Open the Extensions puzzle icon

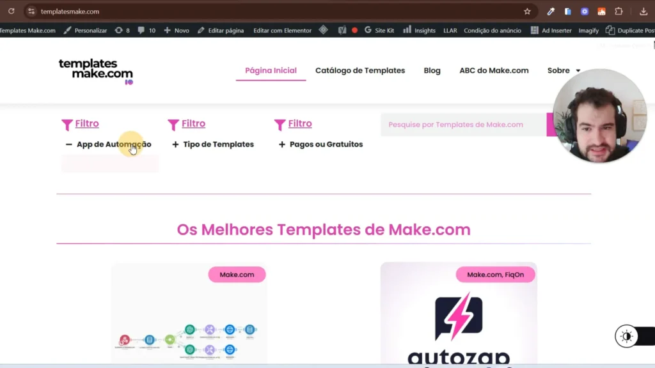619,11
